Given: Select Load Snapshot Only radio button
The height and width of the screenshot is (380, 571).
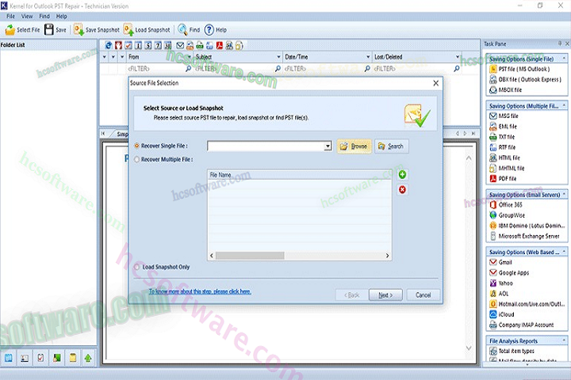Looking at the screenshot, I should [137, 267].
